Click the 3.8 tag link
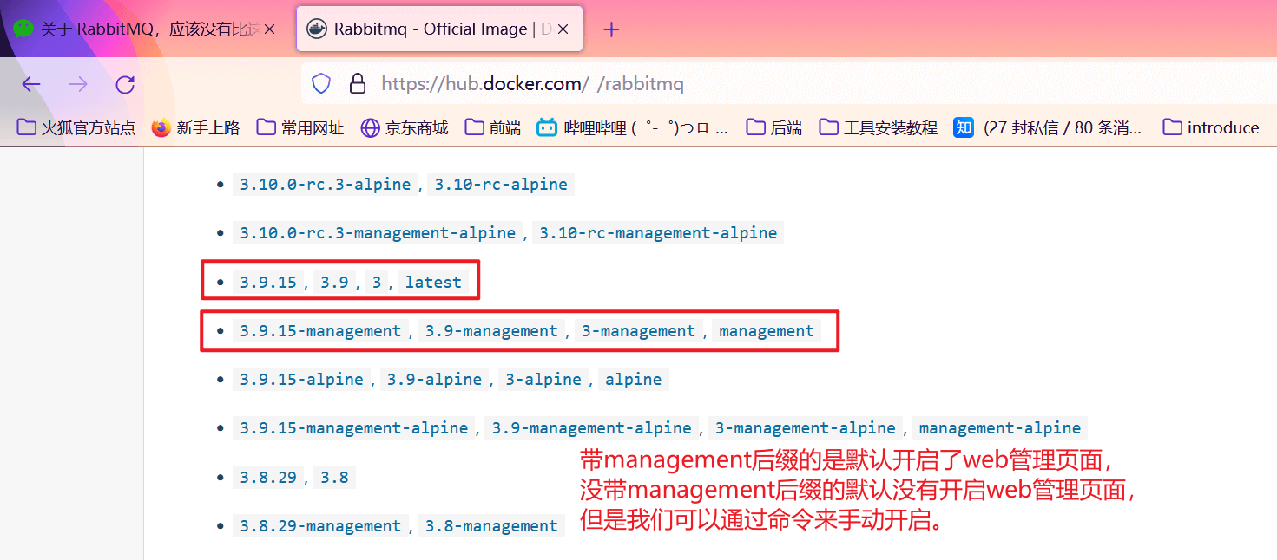 pos(334,477)
